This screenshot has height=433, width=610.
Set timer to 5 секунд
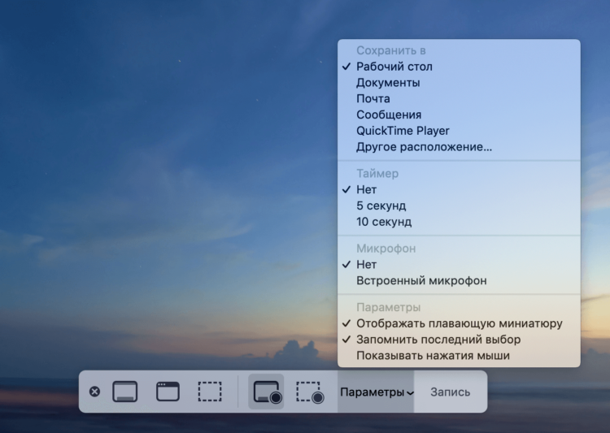pyautogui.click(x=459, y=206)
